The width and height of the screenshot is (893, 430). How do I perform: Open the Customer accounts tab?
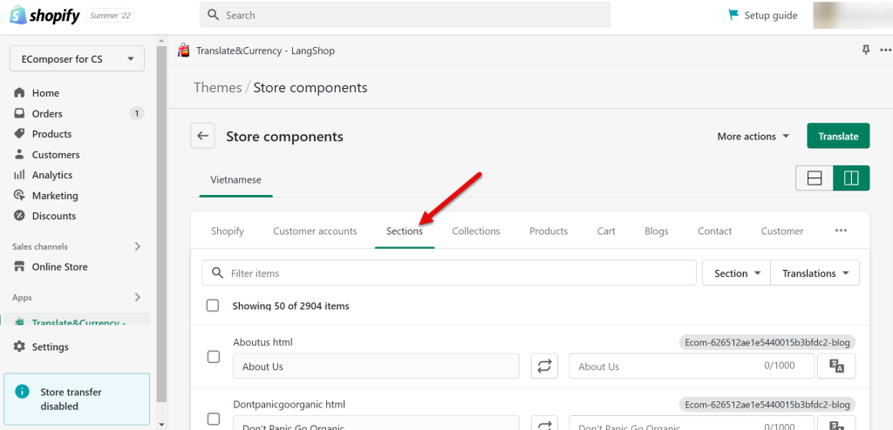(315, 231)
